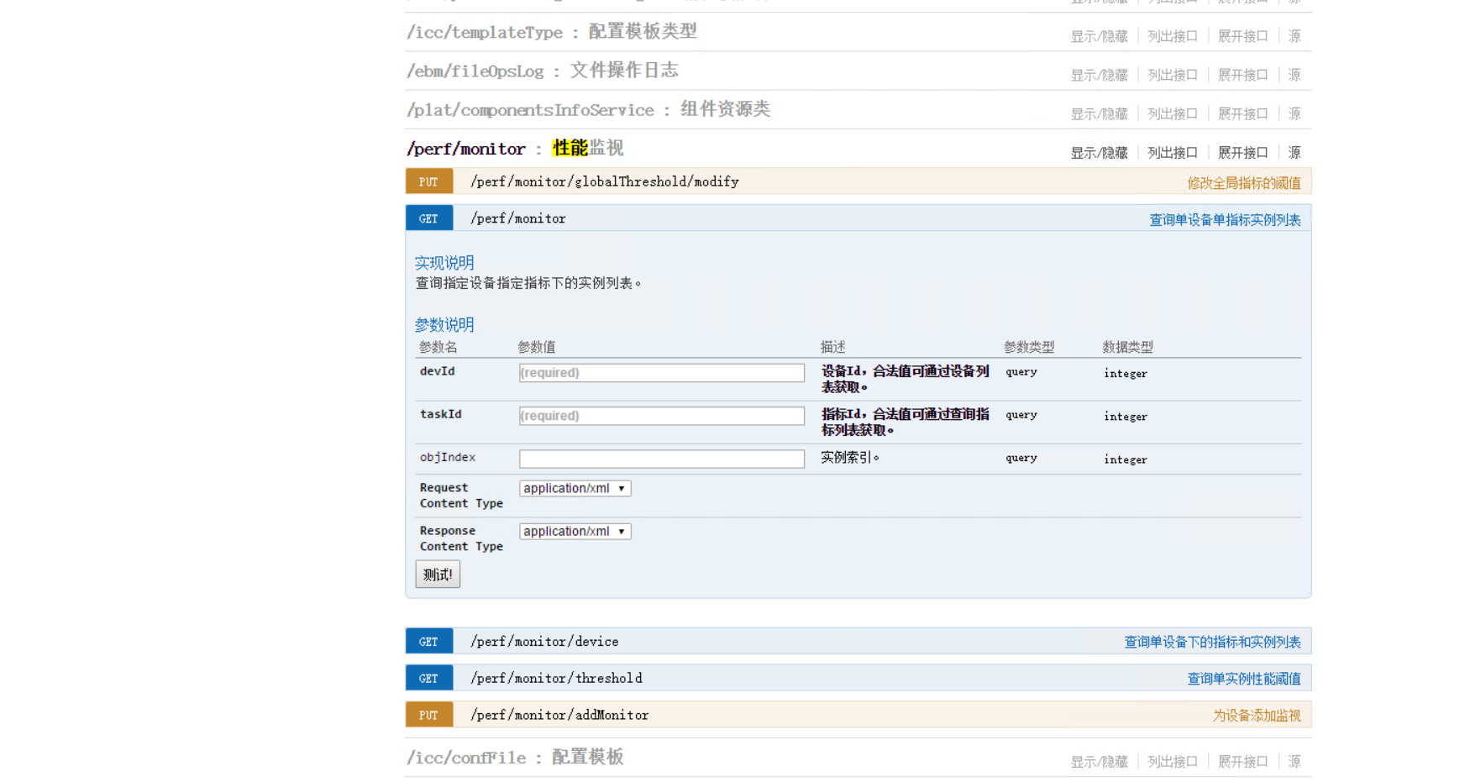
Task: Click the 实例索引。 description text
Action: click(x=850, y=458)
